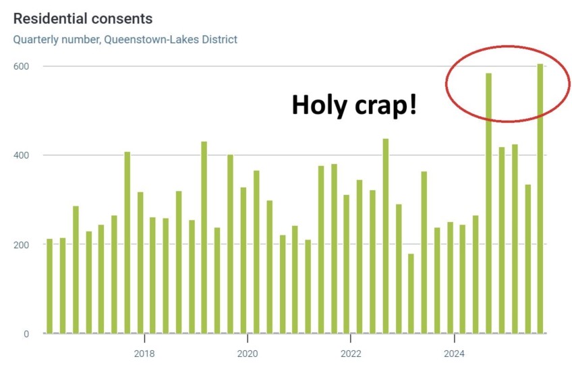Screen dimensions: 572x365
Task: Click the 2018 x-axis label
Action: pyautogui.click(x=144, y=354)
